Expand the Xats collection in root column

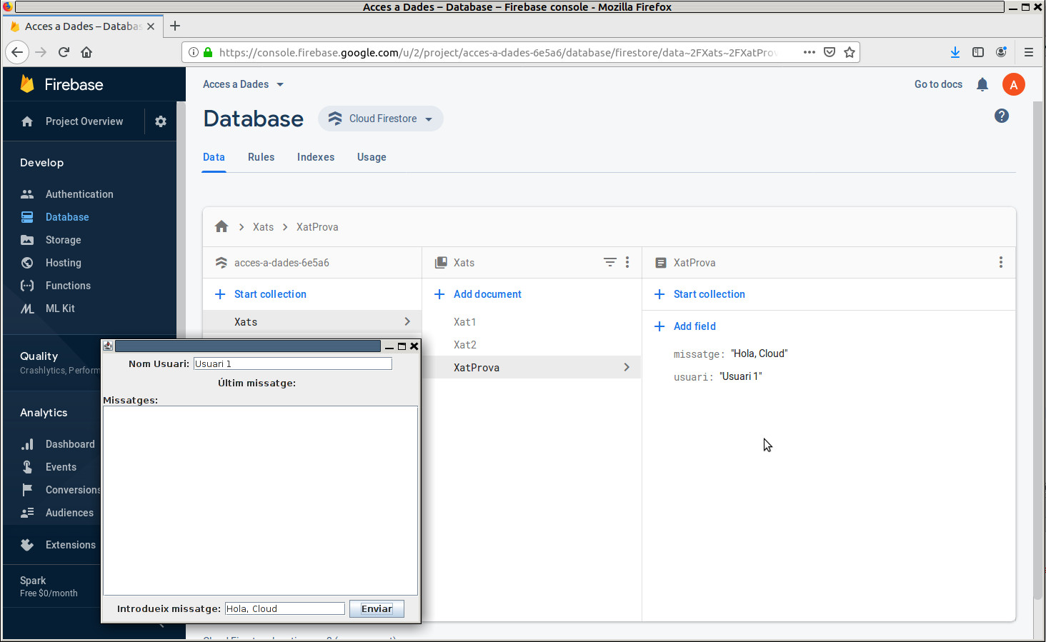click(312, 322)
